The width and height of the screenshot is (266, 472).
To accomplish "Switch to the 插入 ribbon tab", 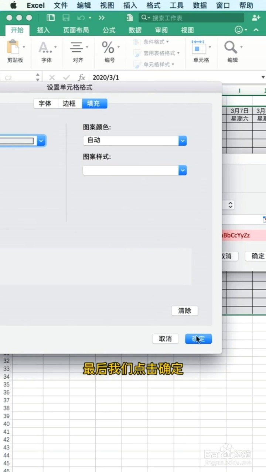I will [x=43, y=30].
